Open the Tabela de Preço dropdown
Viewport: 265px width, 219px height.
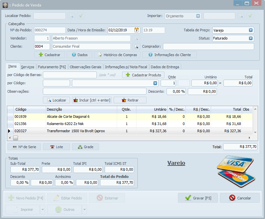click(251, 30)
